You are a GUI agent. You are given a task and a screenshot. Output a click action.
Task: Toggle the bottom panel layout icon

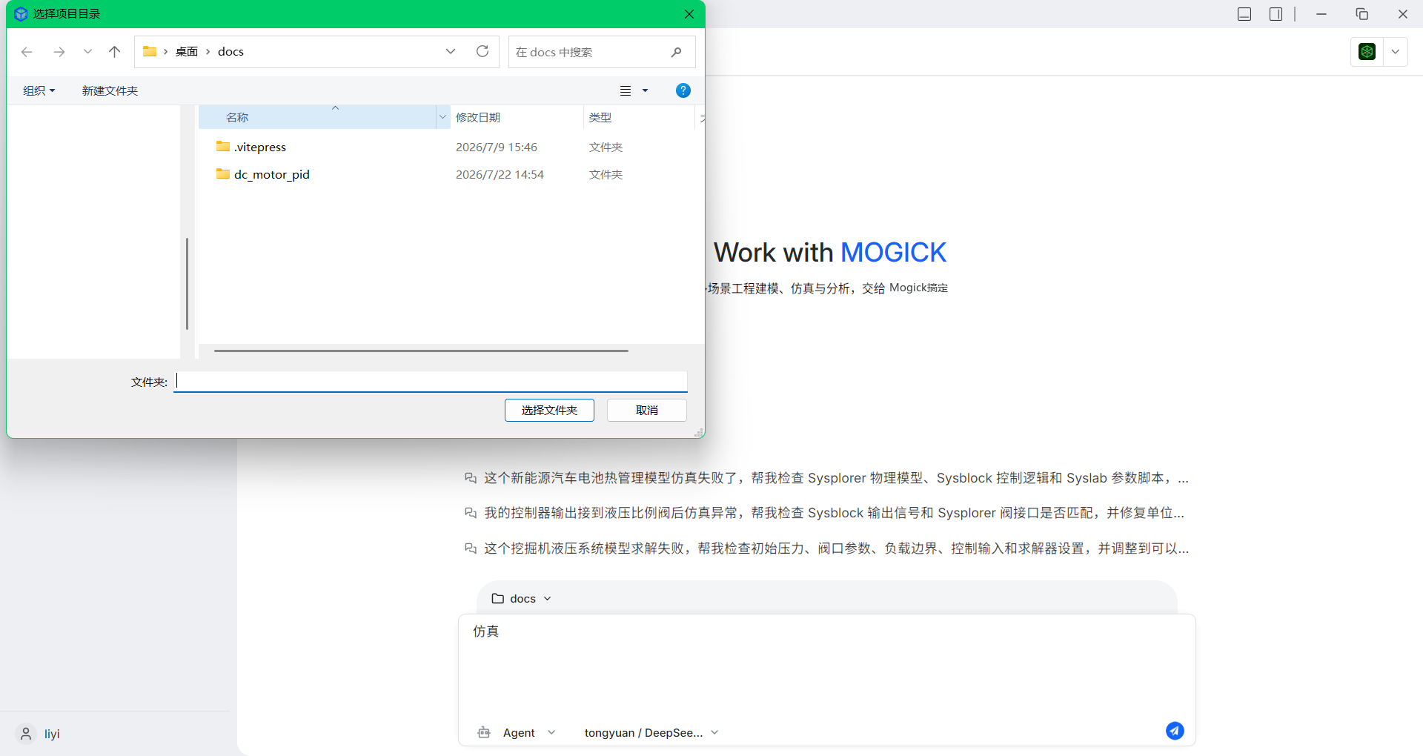[1244, 14]
